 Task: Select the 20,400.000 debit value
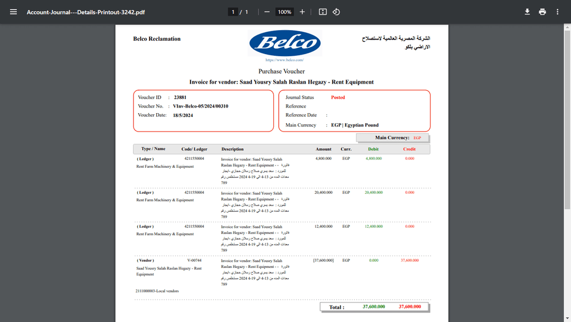tap(374, 192)
